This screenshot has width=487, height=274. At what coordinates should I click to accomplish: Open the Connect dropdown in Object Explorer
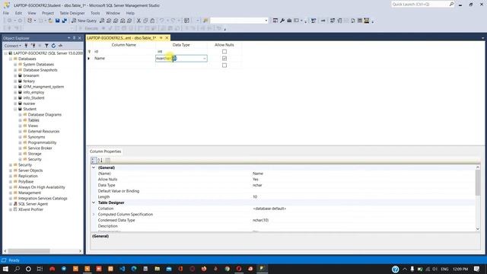13,46
